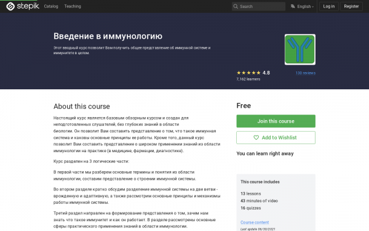Open the Catalog menu item
Viewport: 369px width, 231px height.
51,6
